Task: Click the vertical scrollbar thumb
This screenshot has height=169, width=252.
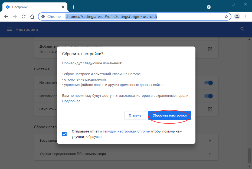Action: [249, 156]
